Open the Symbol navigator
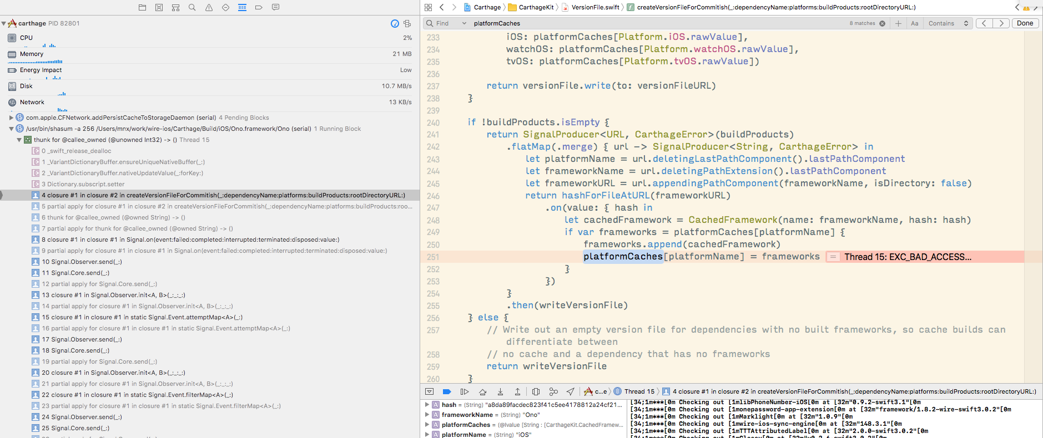1043x438 pixels. pos(175,7)
